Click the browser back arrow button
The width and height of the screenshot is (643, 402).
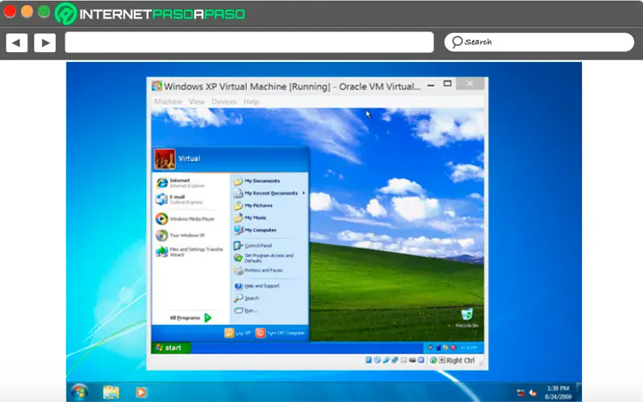16,43
